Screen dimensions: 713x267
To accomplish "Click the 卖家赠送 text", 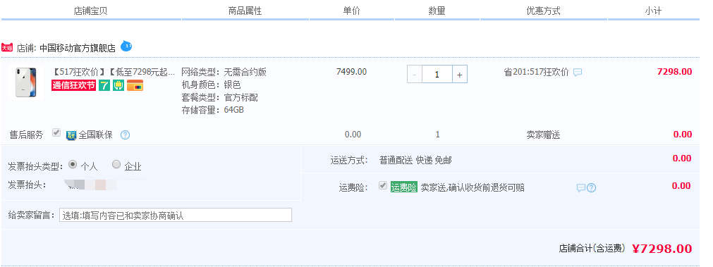I will click(544, 135).
